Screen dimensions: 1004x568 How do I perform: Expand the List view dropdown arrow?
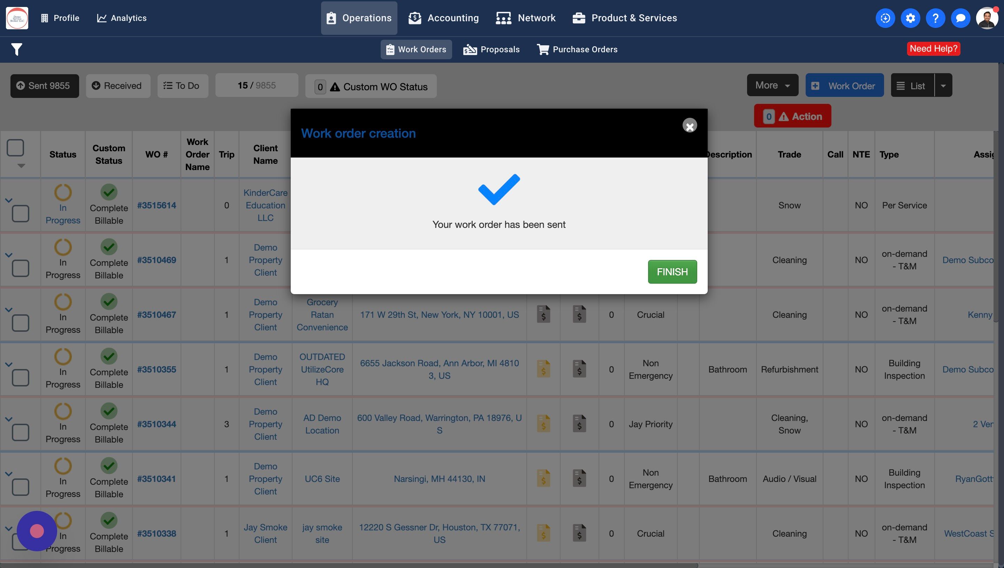(943, 85)
